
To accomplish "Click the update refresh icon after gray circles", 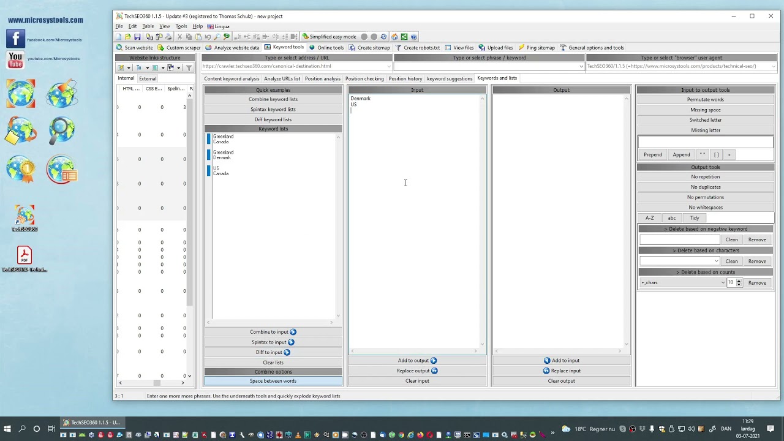I will click(383, 37).
